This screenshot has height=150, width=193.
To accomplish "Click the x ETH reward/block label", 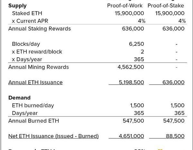I will coord(37,52).
